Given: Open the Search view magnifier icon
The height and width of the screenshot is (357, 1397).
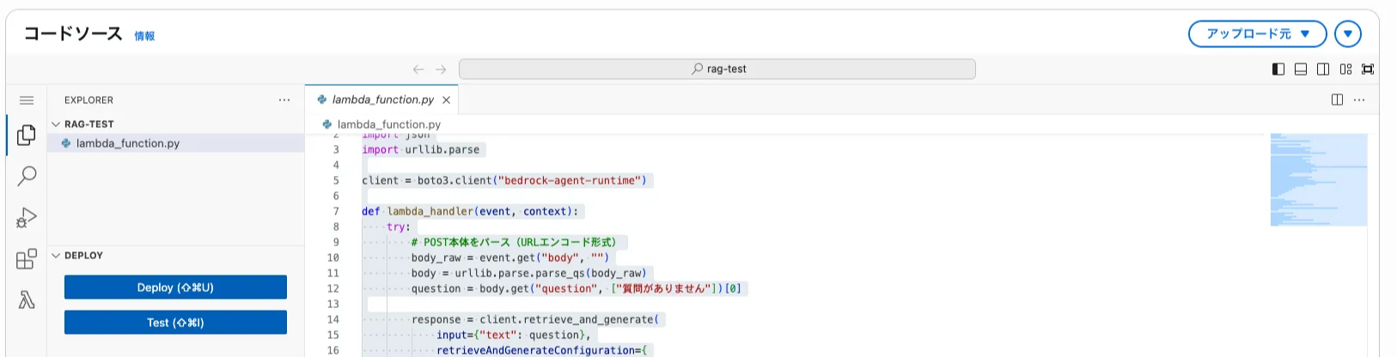Looking at the screenshot, I should click(x=27, y=176).
